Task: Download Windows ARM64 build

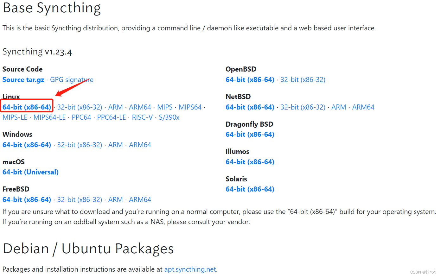Action: tap(140, 145)
